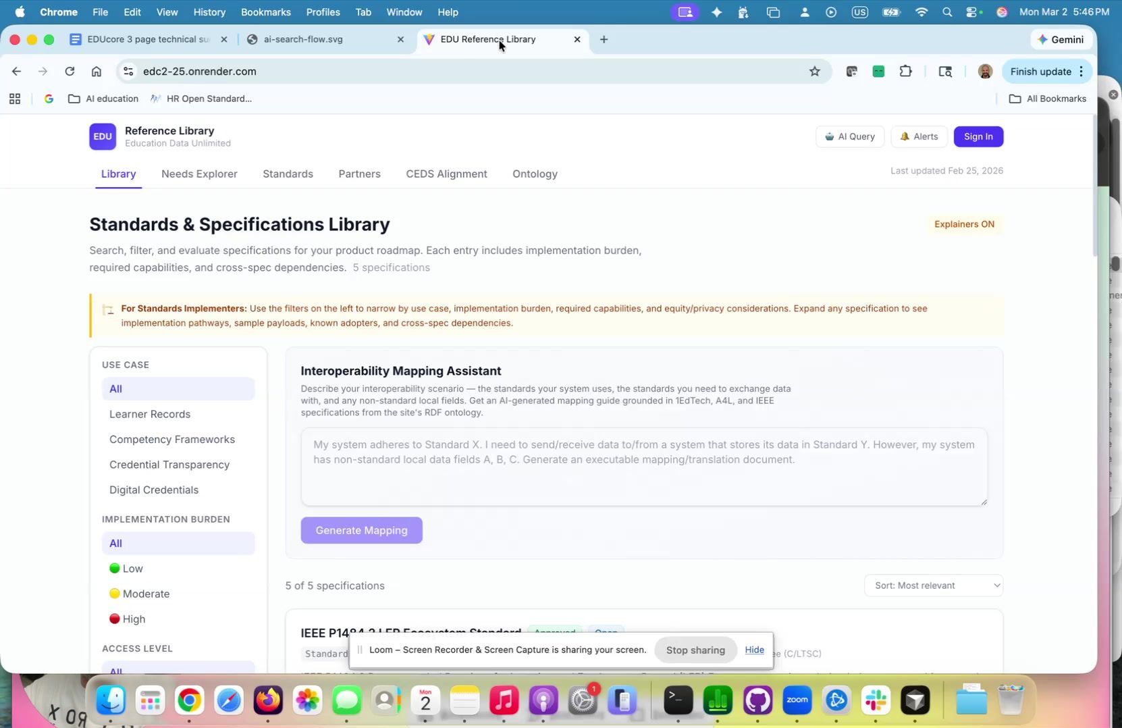
Task: Click the Chrome profile avatar icon
Action: click(985, 72)
